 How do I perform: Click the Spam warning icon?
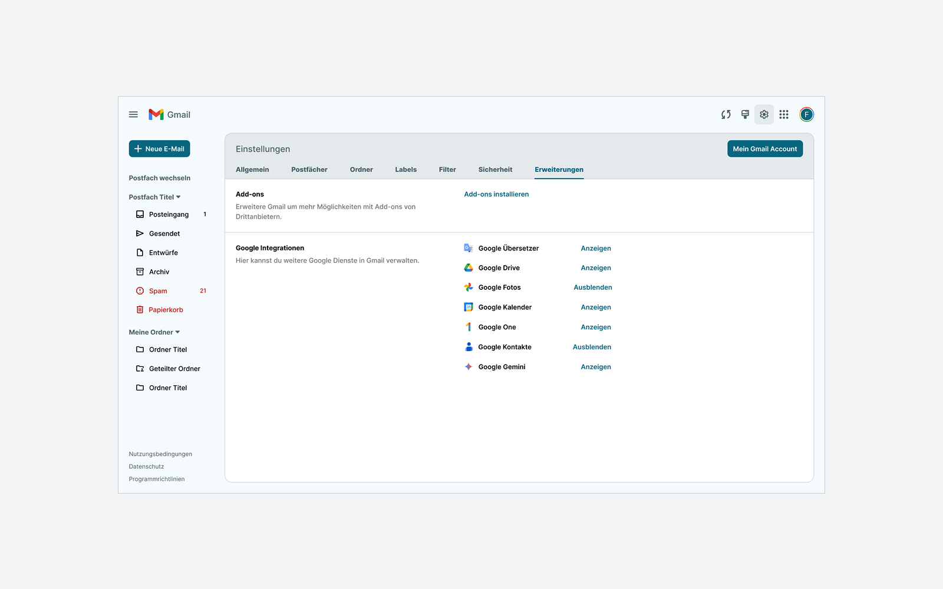click(x=140, y=291)
